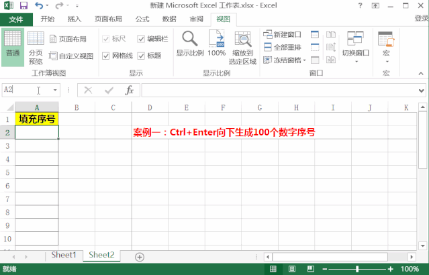
Task: Switch to the 插入 tab
Action: pos(75,19)
